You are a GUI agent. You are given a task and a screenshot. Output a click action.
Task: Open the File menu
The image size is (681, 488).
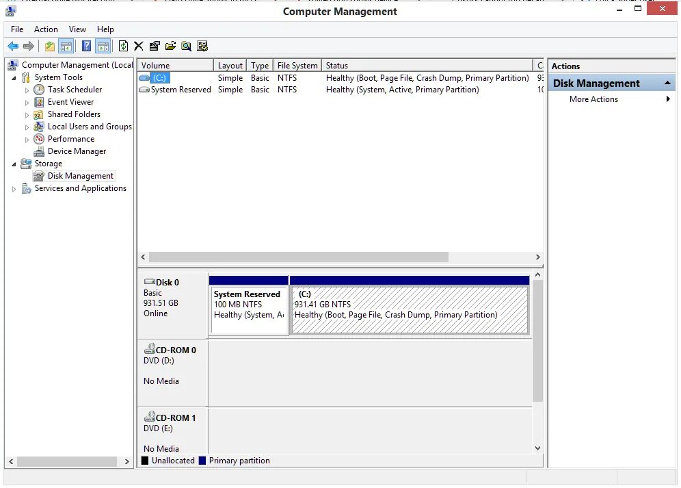[17, 29]
